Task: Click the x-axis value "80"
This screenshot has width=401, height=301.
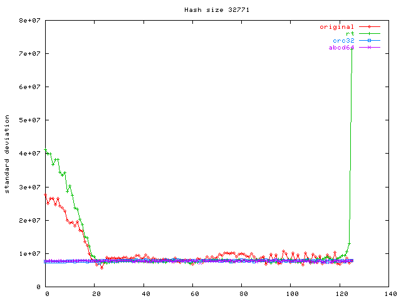Action: (x=244, y=294)
